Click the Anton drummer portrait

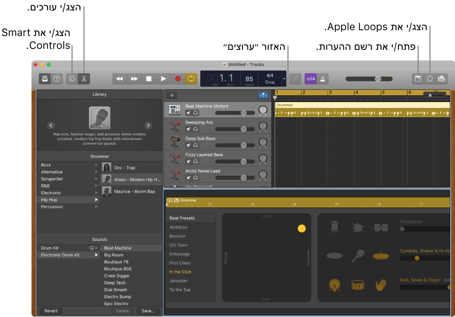click(x=100, y=118)
